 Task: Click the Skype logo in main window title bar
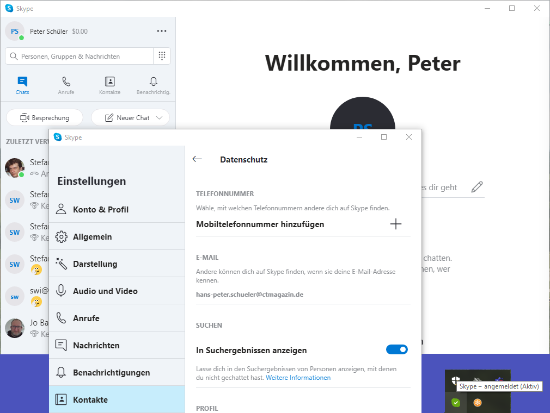pyautogui.click(x=9, y=8)
